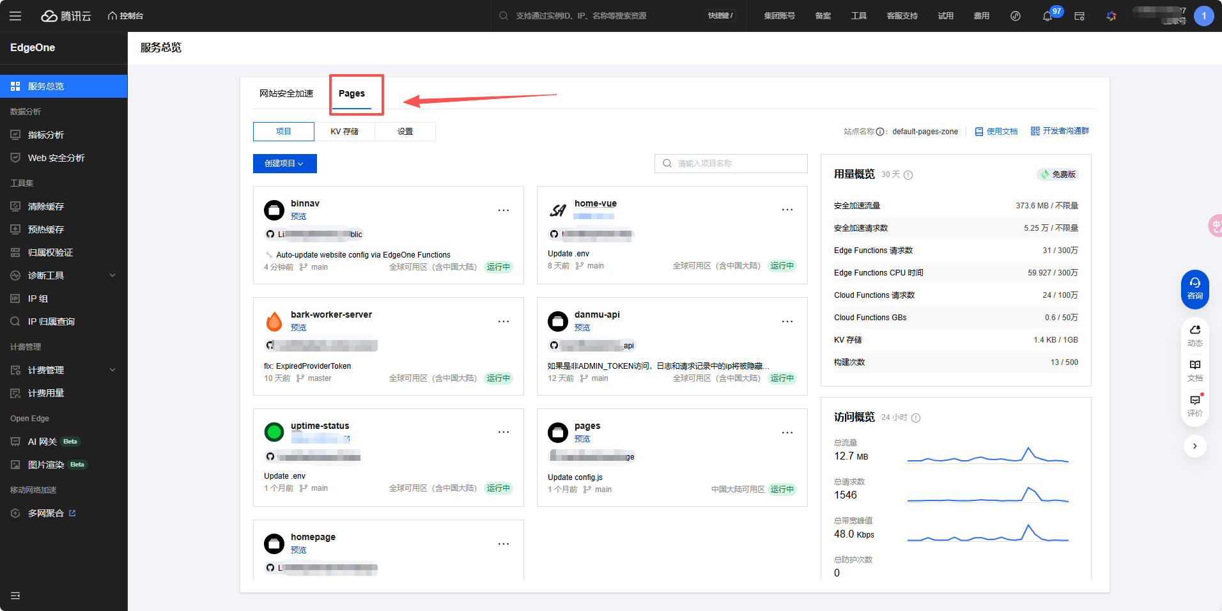Open the hamburger menu at top left
Image resolution: width=1222 pixels, height=611 pixels.
[x=15, y=16]
